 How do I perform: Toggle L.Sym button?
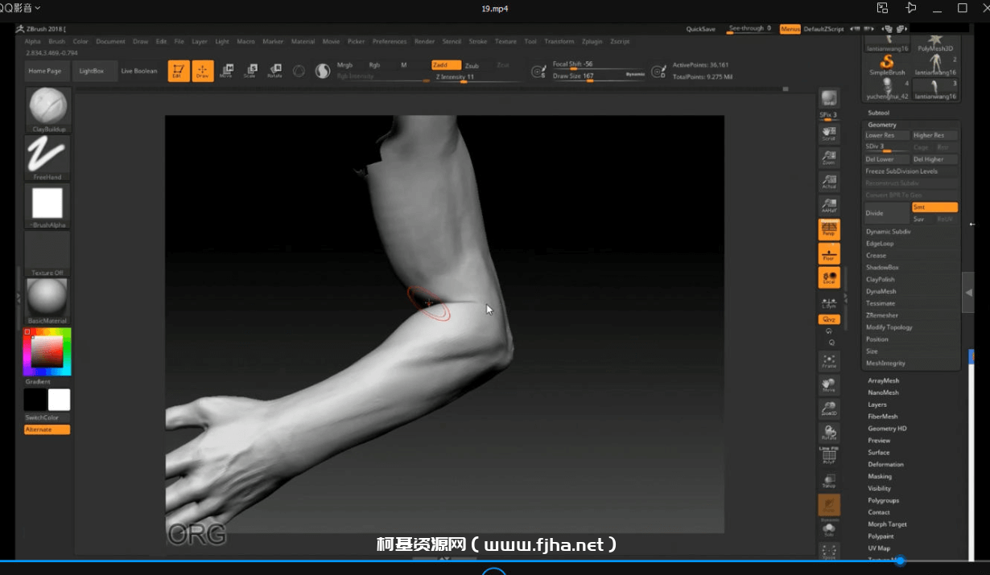[x=829, y=302]
